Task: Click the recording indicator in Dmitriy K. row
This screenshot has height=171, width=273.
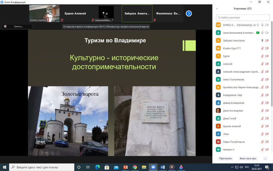Action: (258, 25)
